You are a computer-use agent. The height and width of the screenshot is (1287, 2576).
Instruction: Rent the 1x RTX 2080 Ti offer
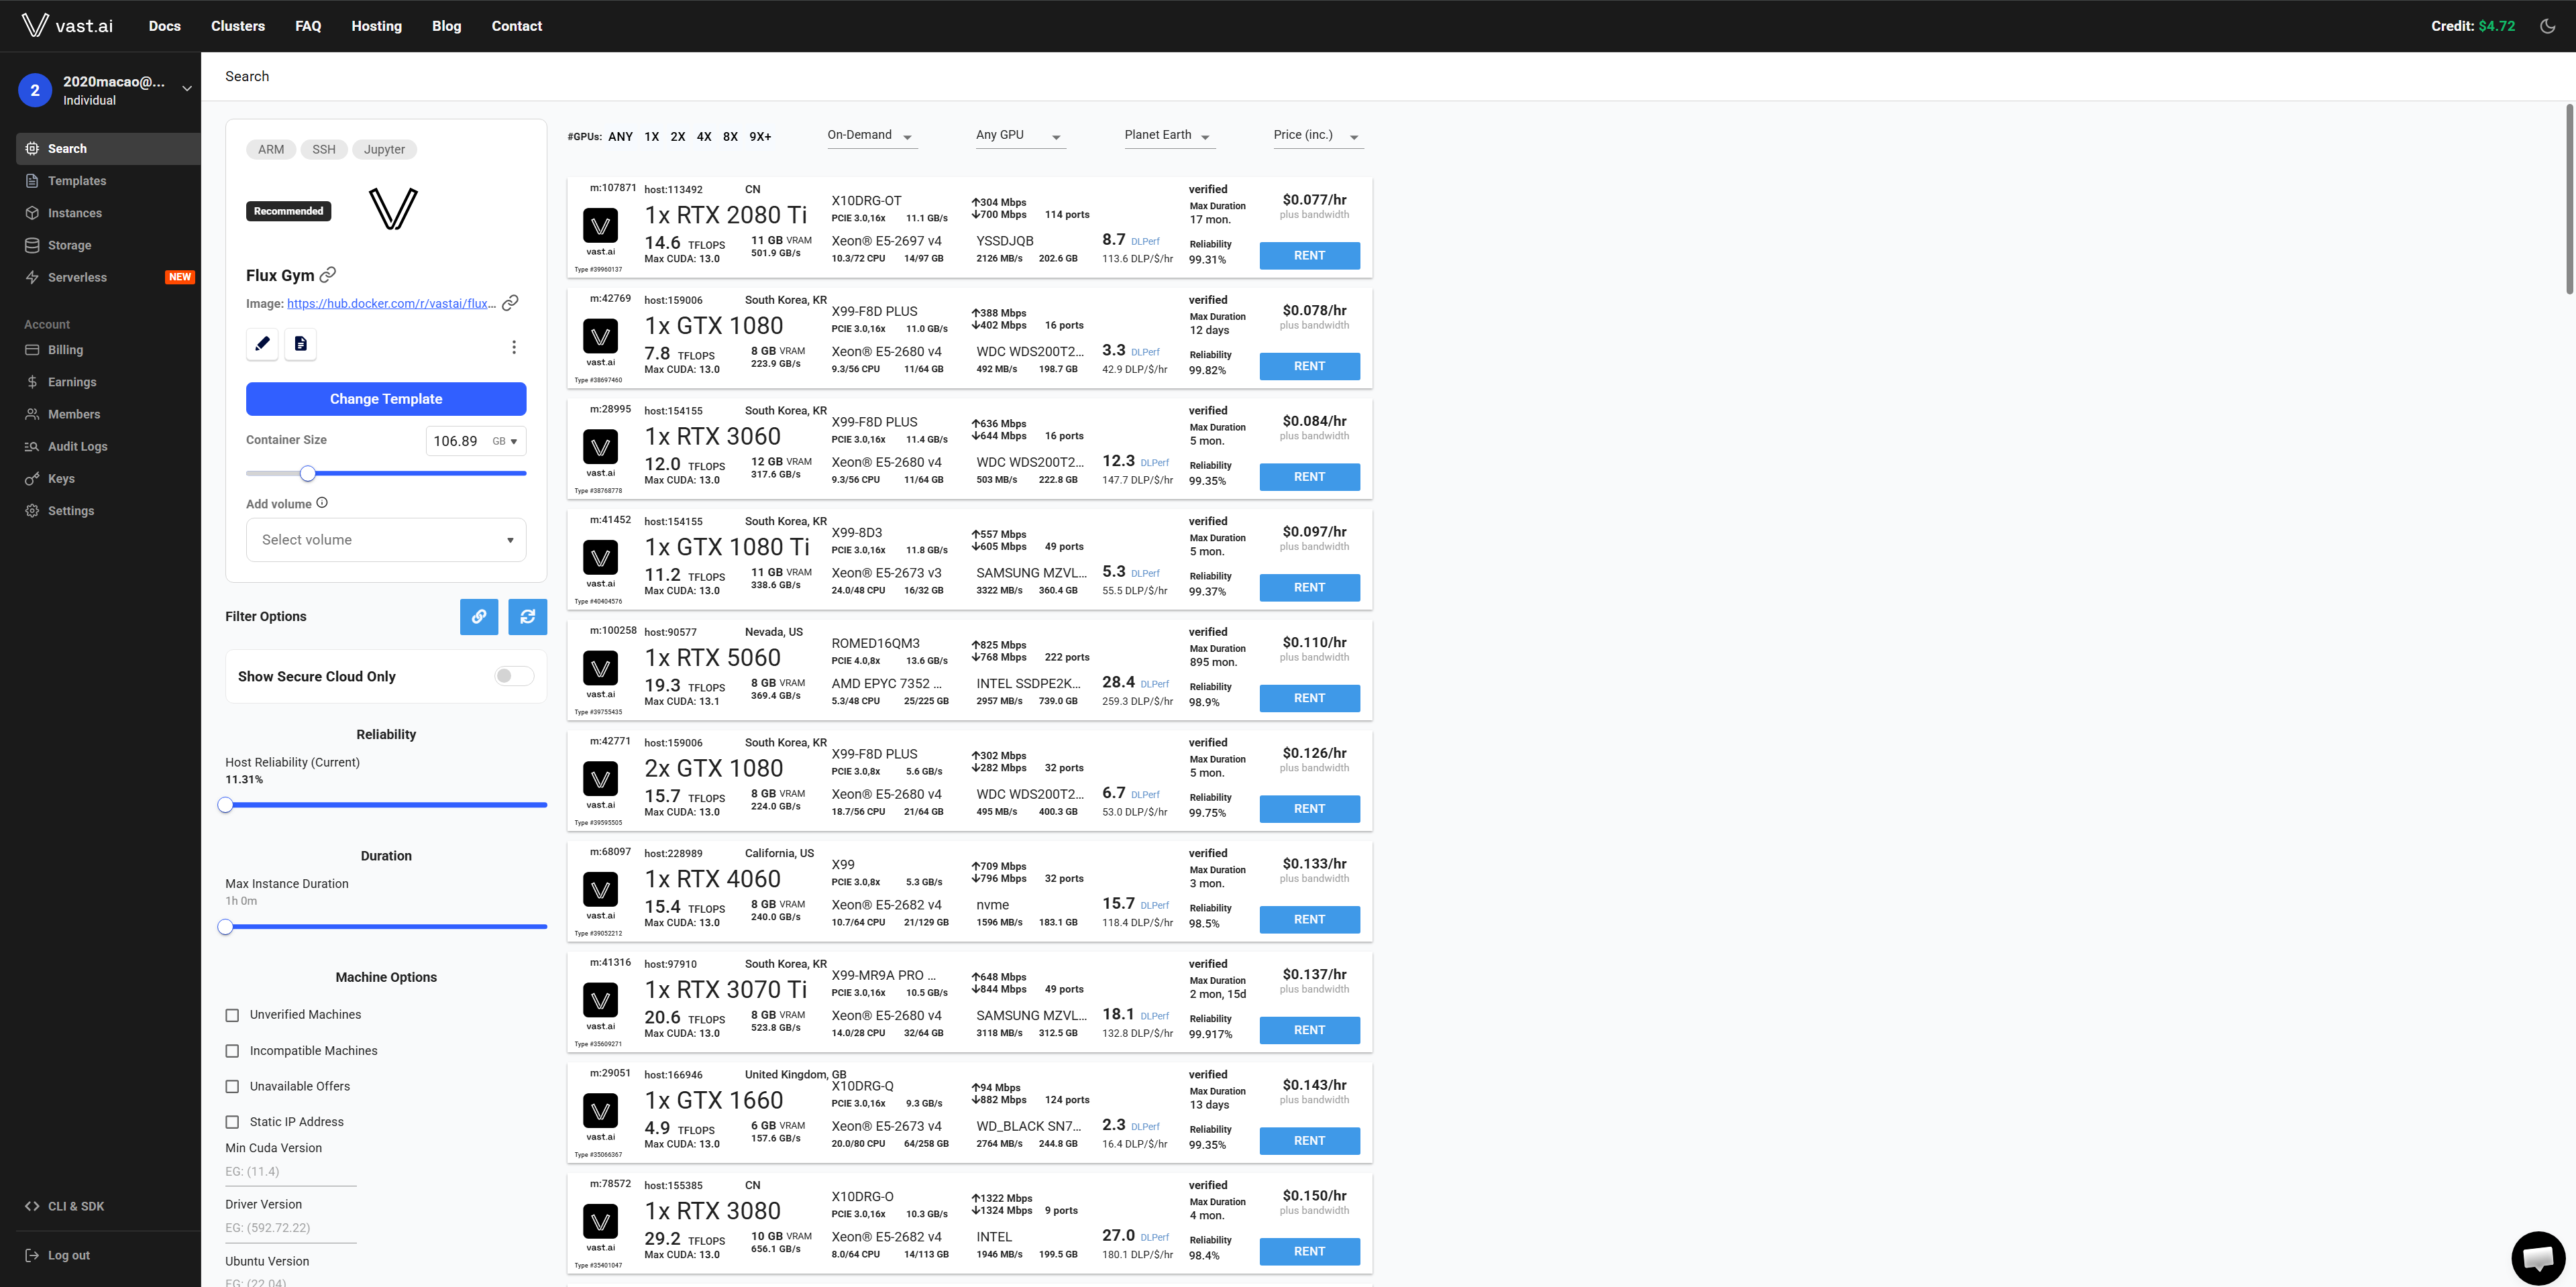click(x=1309, y=256)
